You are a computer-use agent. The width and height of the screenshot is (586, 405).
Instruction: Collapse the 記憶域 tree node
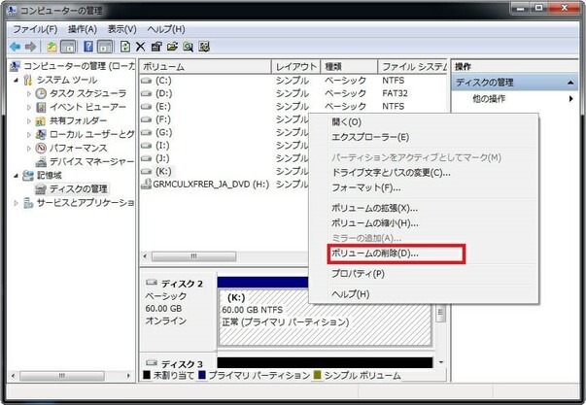pyautogui.click(x=16, y=175)
